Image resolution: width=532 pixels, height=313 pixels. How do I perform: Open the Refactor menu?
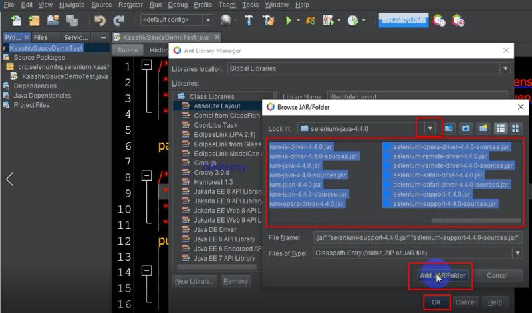(x=130, y=5)
